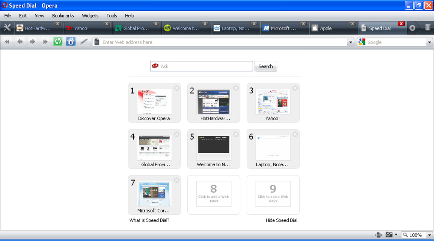The width and height of the screenshot is (434, 241).
Task: Close the Apple tab
Action: click(352, 24)
